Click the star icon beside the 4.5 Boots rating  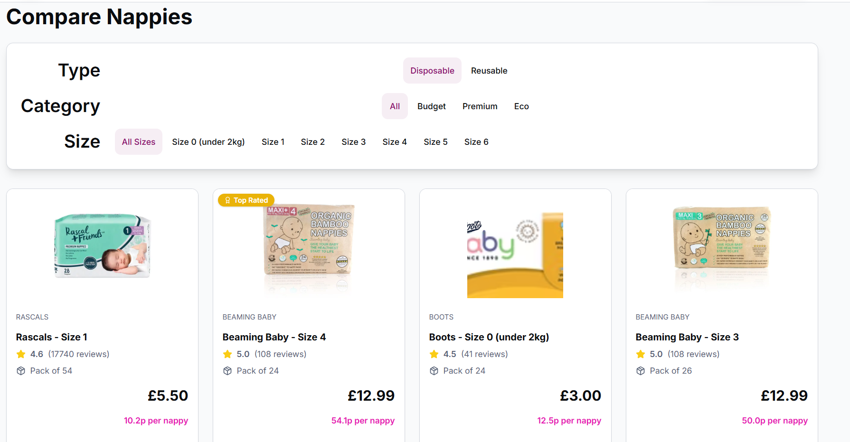pos(434,354)
